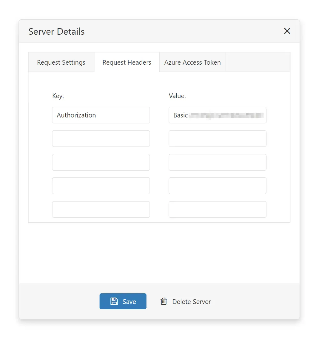Viewport: 323px width, 343px height.
Task: Open the Azure Access Token tab
Action: 192,62
